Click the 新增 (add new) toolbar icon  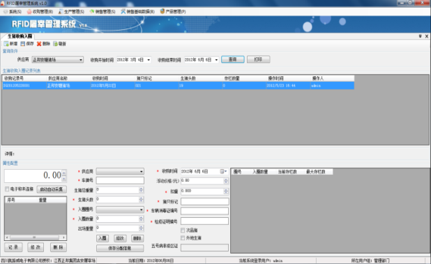[6, 44]
